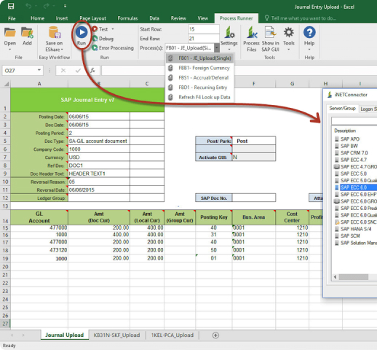Select the KB31N-SKF_Upload sheet tab
The image size is (377, 350).
[116, 335]
